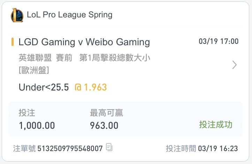Click the @1.963 odds value
This screenshot has width=252, height=164.
tap(91, 87)
